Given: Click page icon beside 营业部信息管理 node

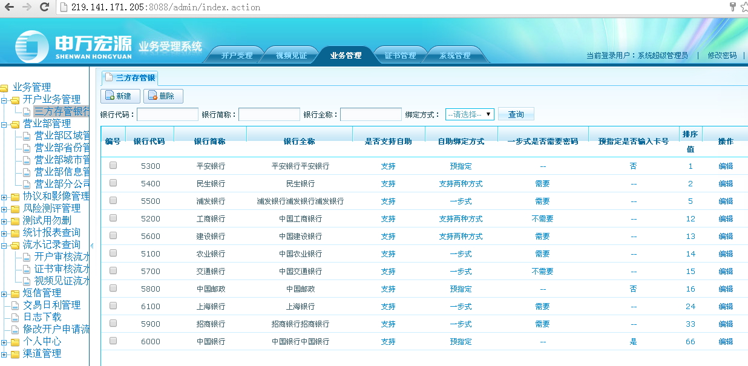Looking at the screenshot, I should (x=27, y=172).
